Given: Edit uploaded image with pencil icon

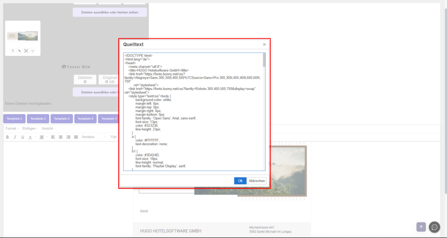Looking at the screenshot, I should click(x=19, y=51).
